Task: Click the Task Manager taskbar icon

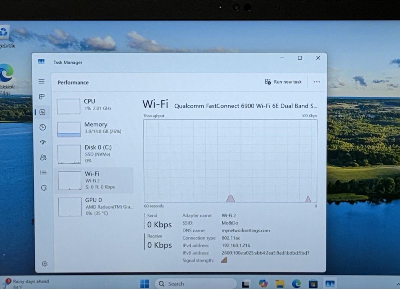Action: tap(330, 283)
